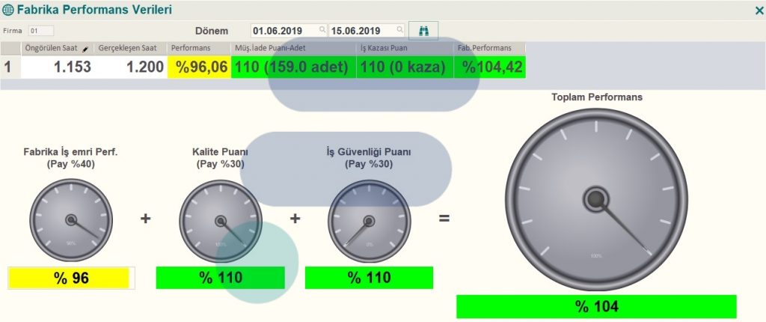
Task: Click the green % 104 total bar
Action: [x=596, y=306]
